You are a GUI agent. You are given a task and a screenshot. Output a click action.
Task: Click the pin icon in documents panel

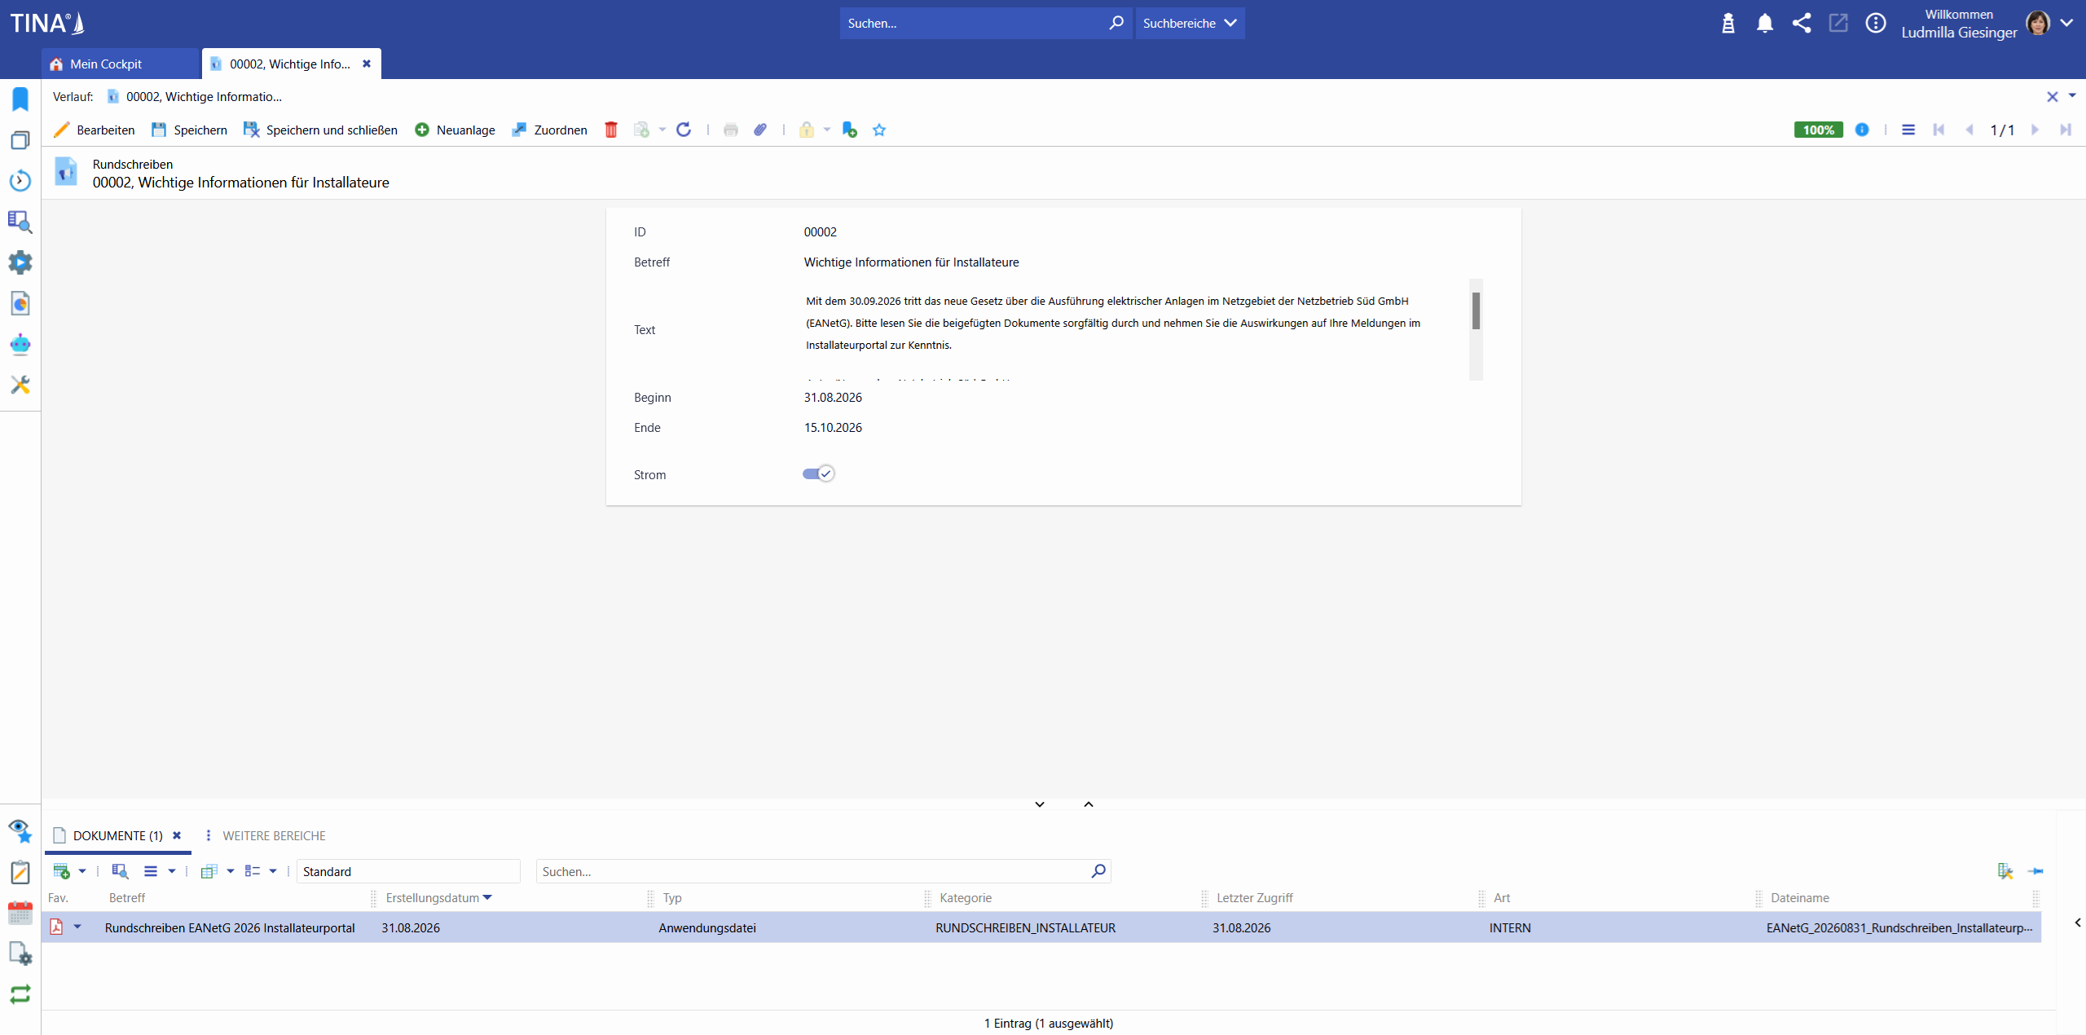[x=2035, y=871]
